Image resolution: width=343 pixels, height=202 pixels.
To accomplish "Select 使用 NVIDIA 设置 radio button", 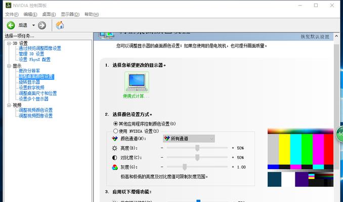I will (116, 131).
